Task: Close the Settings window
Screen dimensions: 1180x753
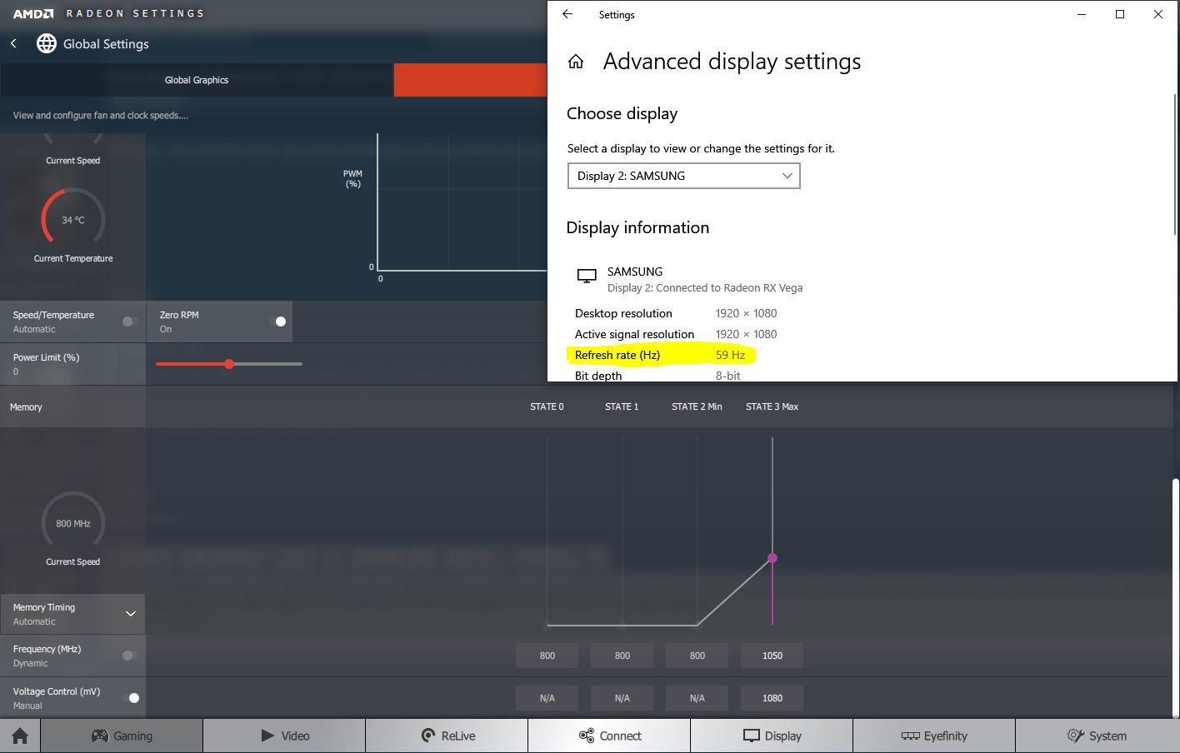Action: pos(1158,14)
